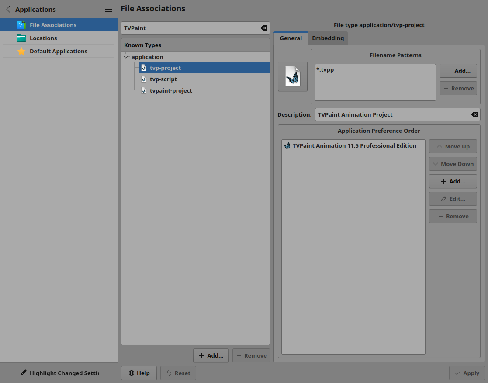Open Default Applications settings page
Image resolution: width=488 pixels, height=383 pixels.
(59, 51)
